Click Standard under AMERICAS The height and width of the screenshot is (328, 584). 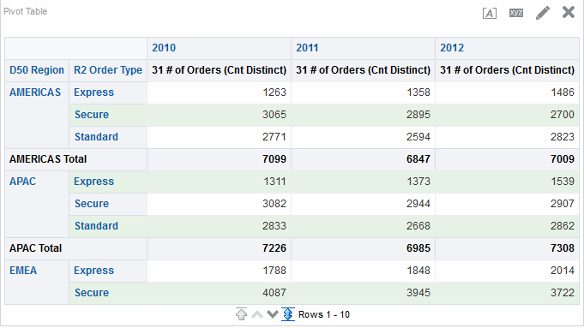(96, 137)
